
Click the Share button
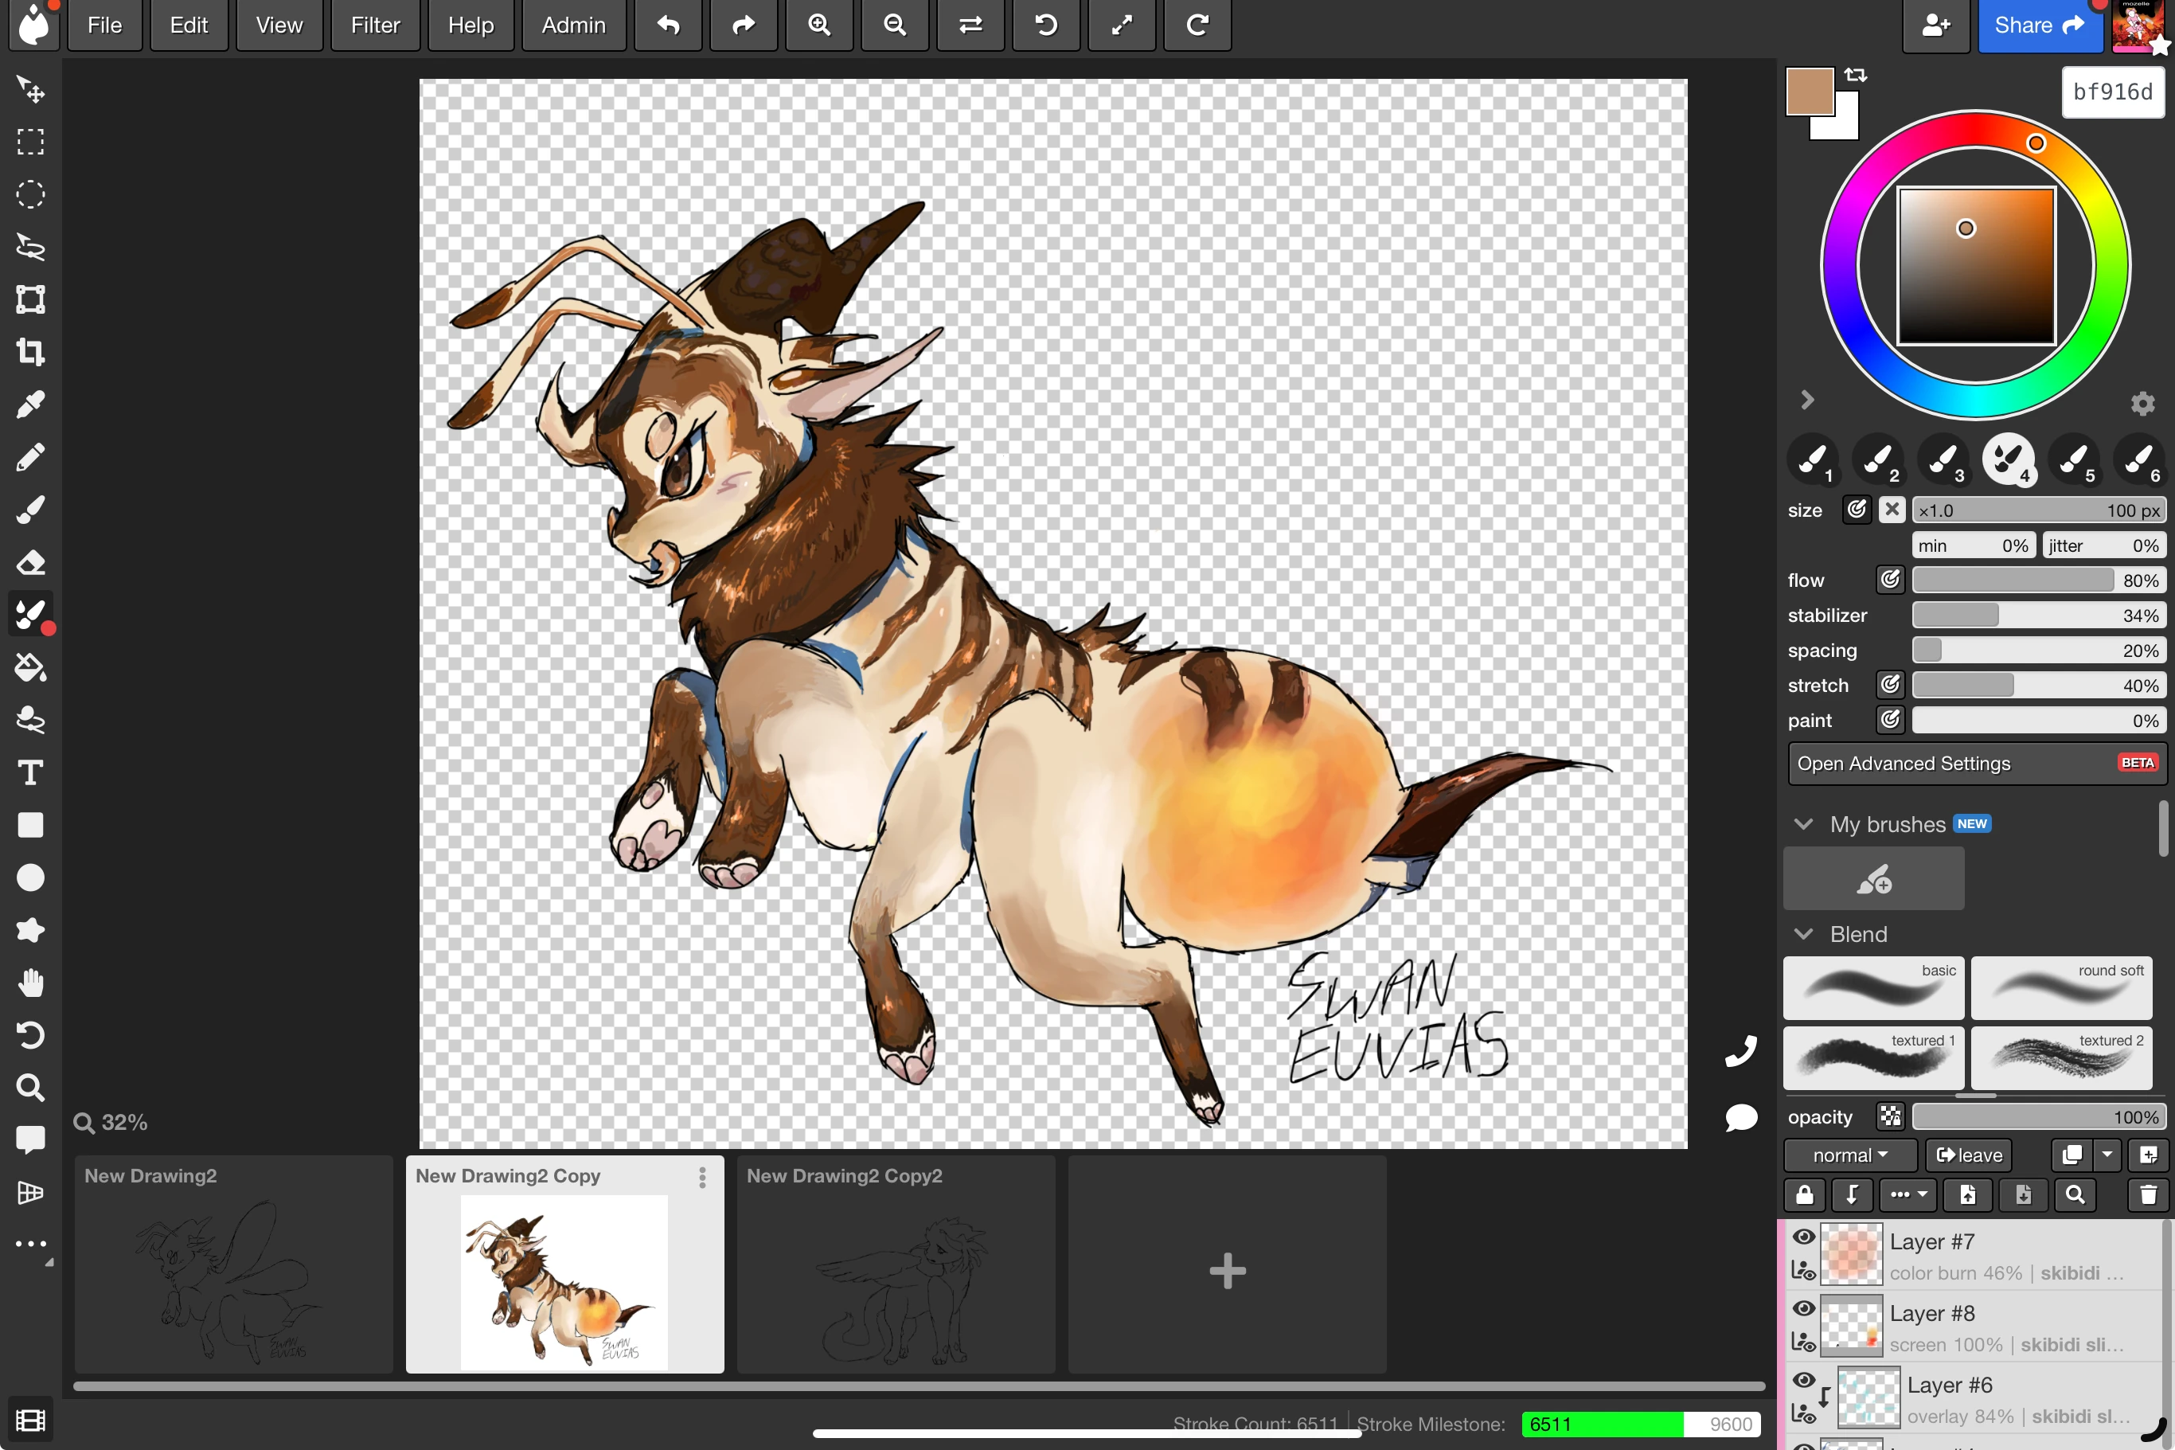click(x=2038, y=25)
